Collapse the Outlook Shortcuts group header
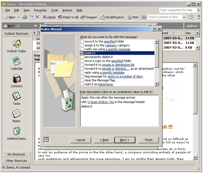 16,34
